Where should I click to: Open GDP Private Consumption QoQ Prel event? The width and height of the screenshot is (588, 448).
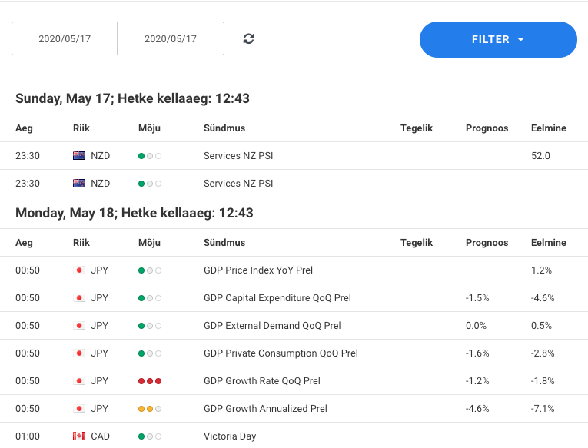pyautogui.click(x=281, y=353)
